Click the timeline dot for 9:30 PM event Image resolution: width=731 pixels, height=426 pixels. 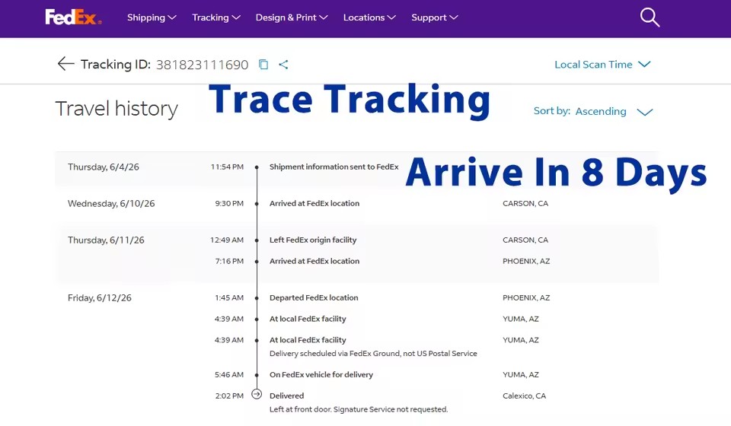[257, 203]
